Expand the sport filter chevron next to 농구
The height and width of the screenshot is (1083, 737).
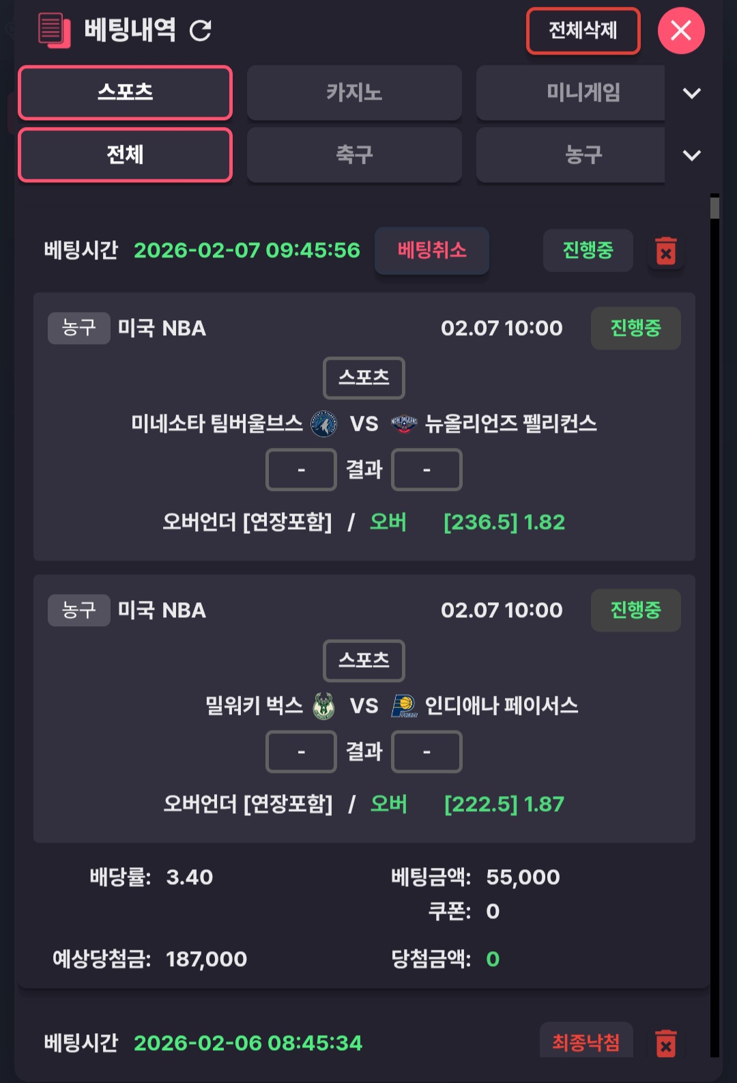click(692, 155)
